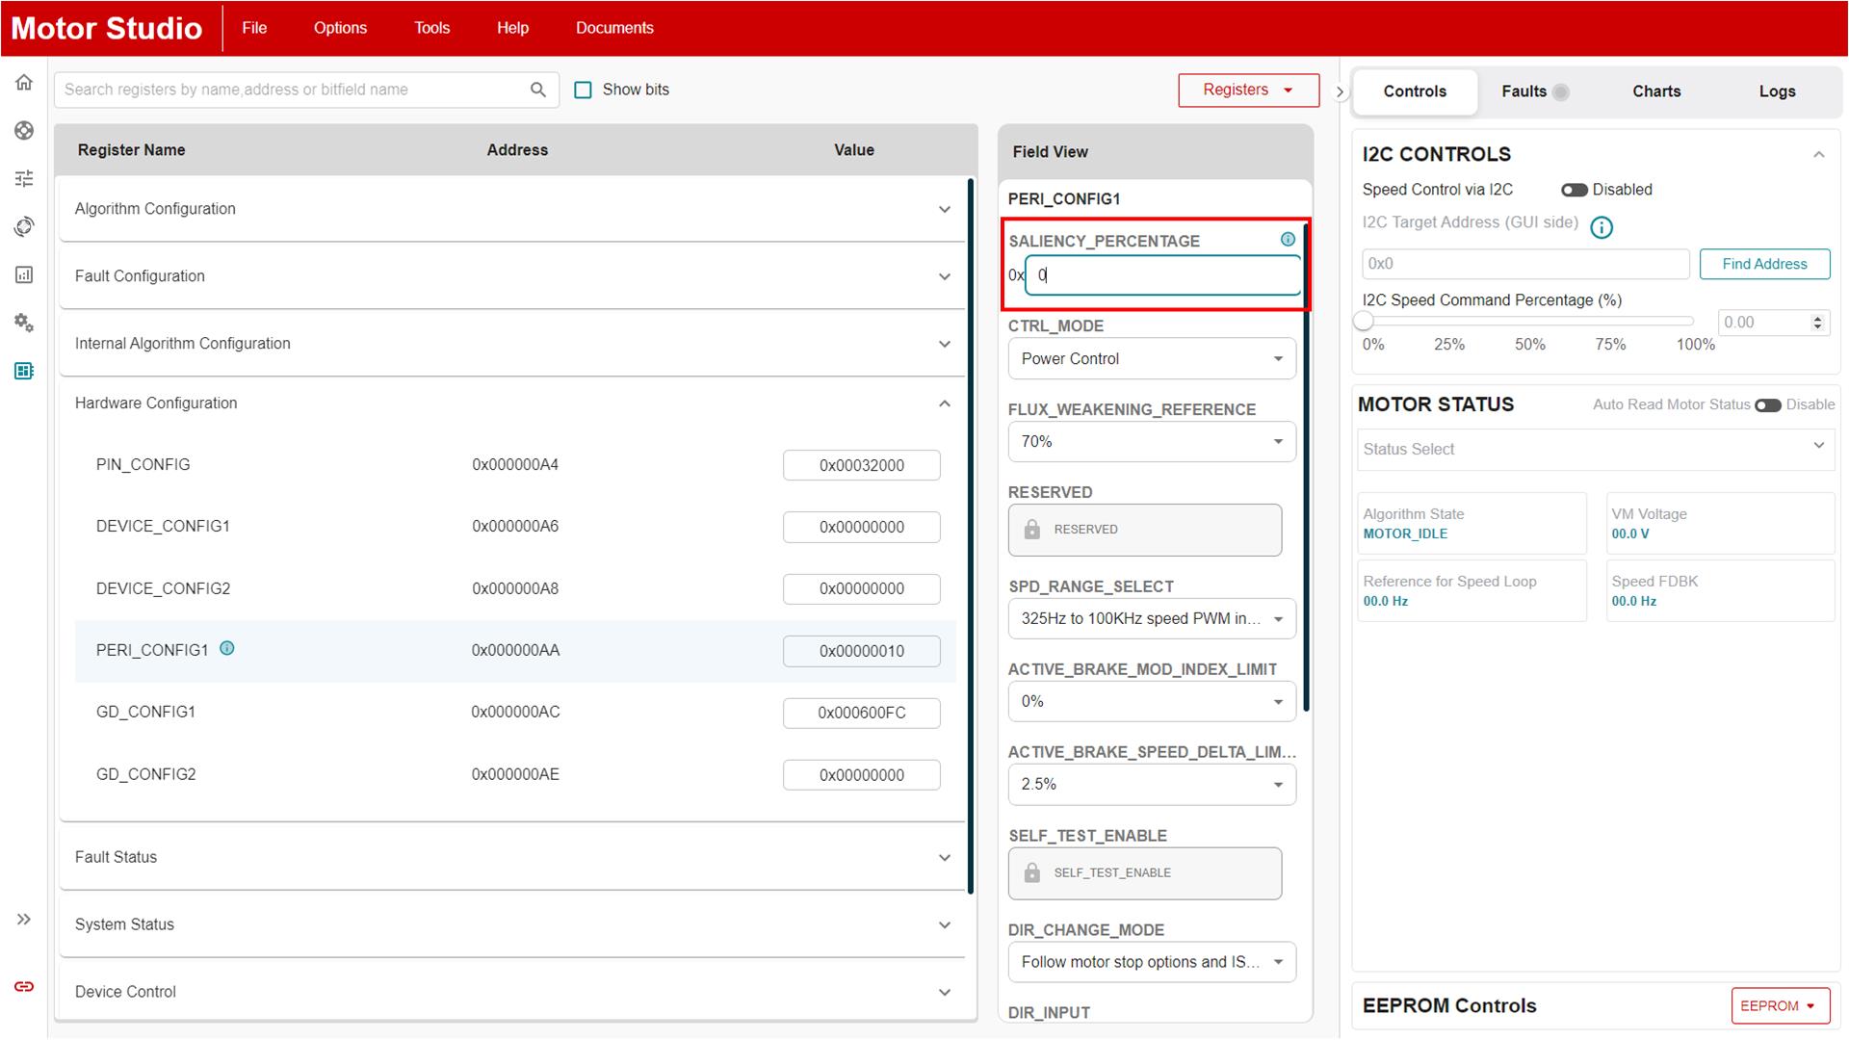Open the CTRL_MODE dropdown

1151,358
